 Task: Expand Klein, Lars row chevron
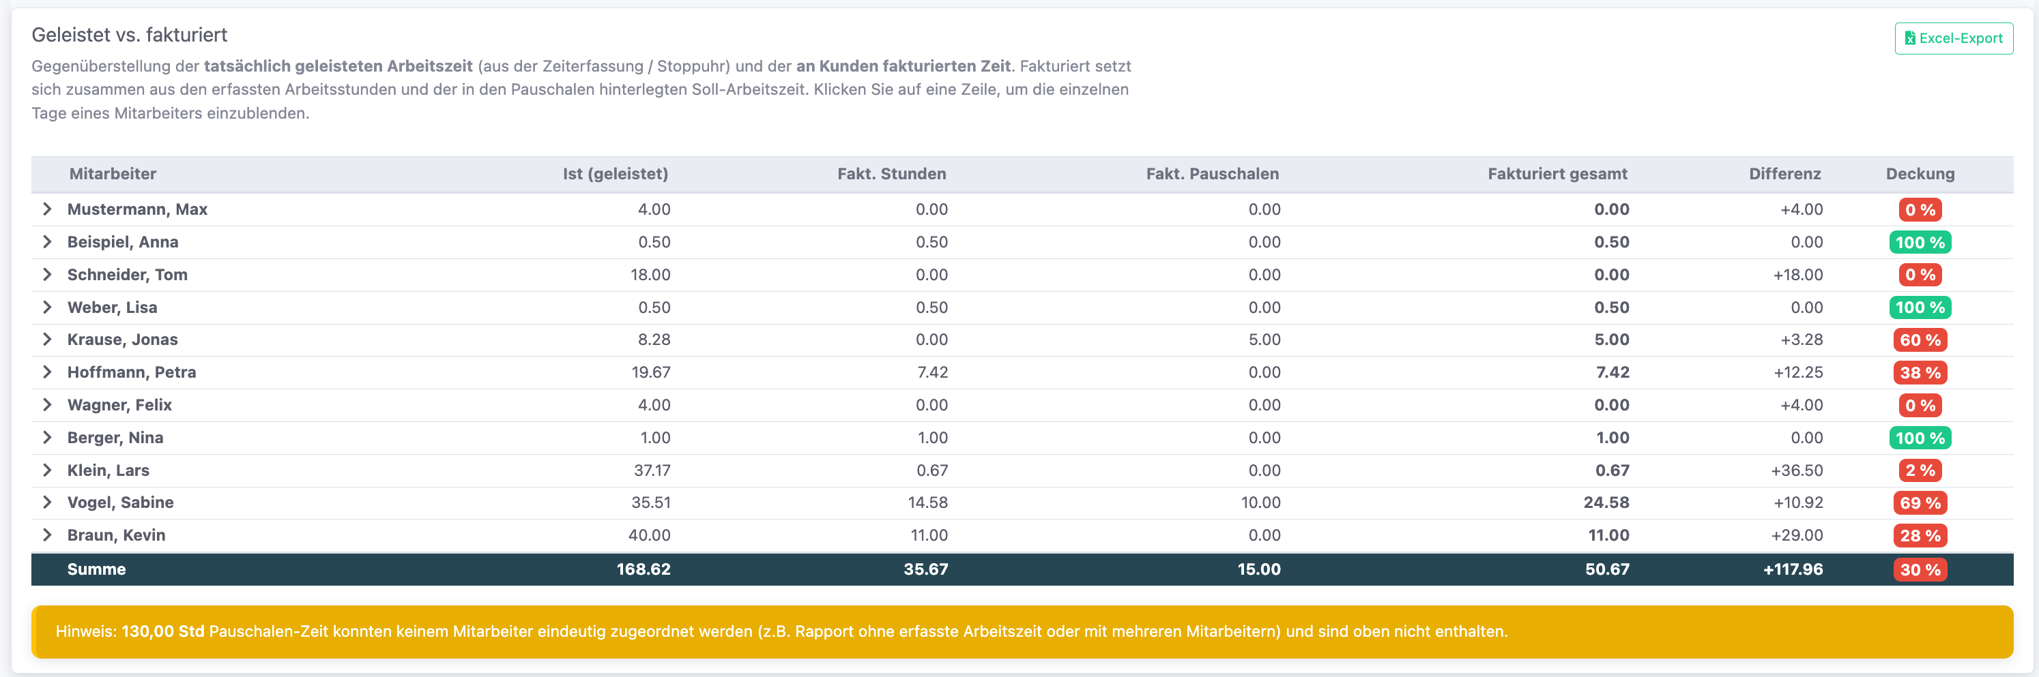tap(48, 470)
